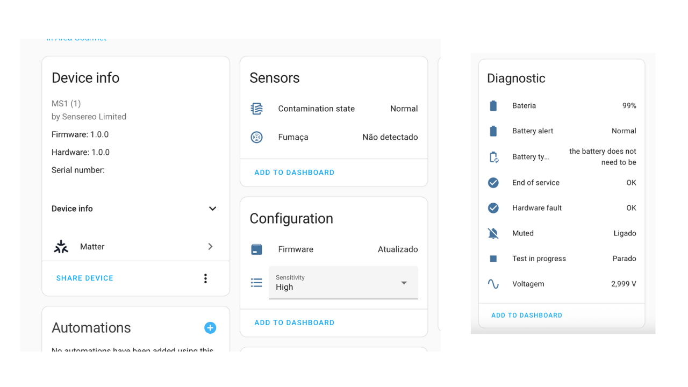Open the Matter integration chevron

point(210,247)
